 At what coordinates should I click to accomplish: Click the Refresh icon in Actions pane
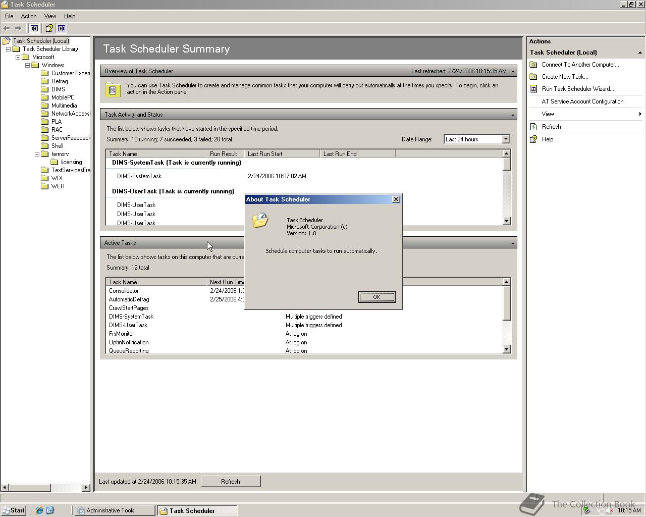533,127
